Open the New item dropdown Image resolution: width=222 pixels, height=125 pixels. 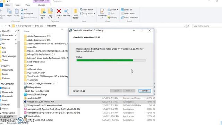click(87, 10)
